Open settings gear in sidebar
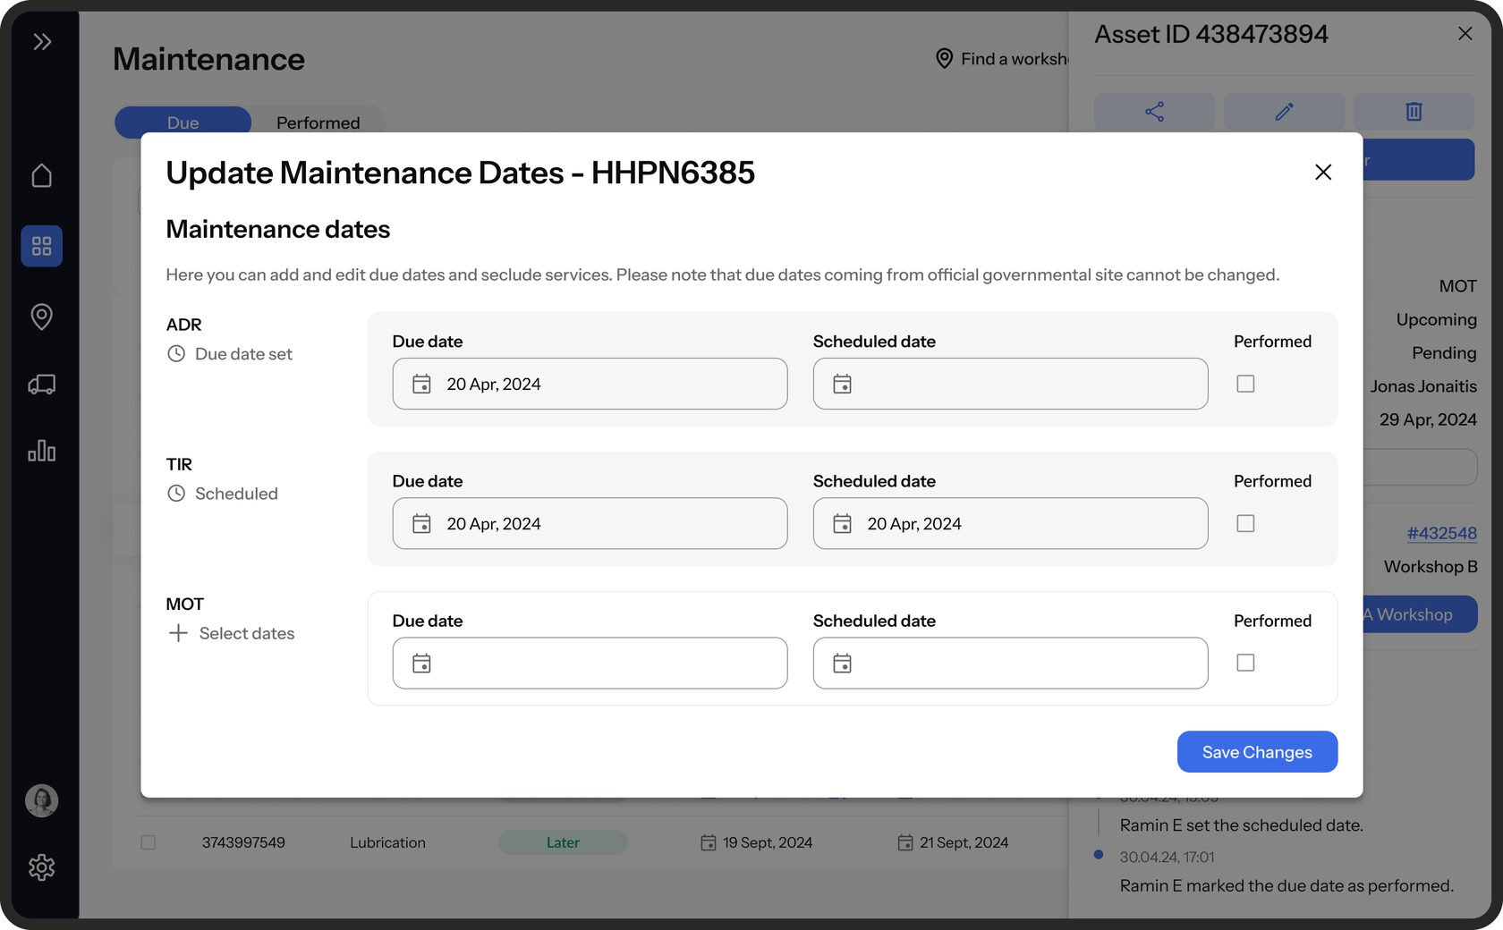1503x930 pixels. click(42, 867)
